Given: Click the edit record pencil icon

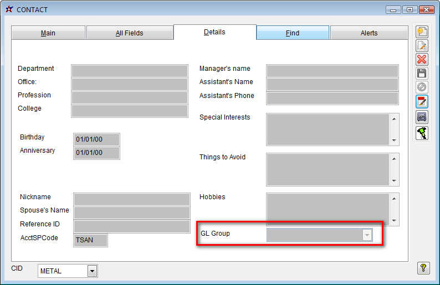Looking at the screenshot, I should (422, 45).
